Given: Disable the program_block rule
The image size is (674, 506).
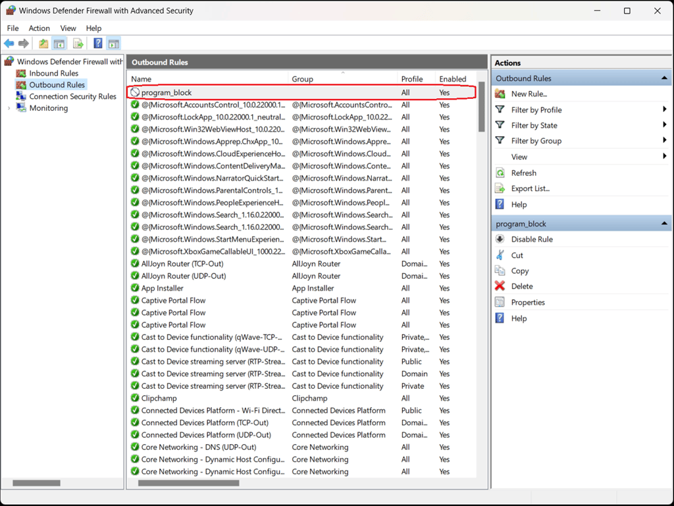Looking at the screenshot, I should point(531,239).
